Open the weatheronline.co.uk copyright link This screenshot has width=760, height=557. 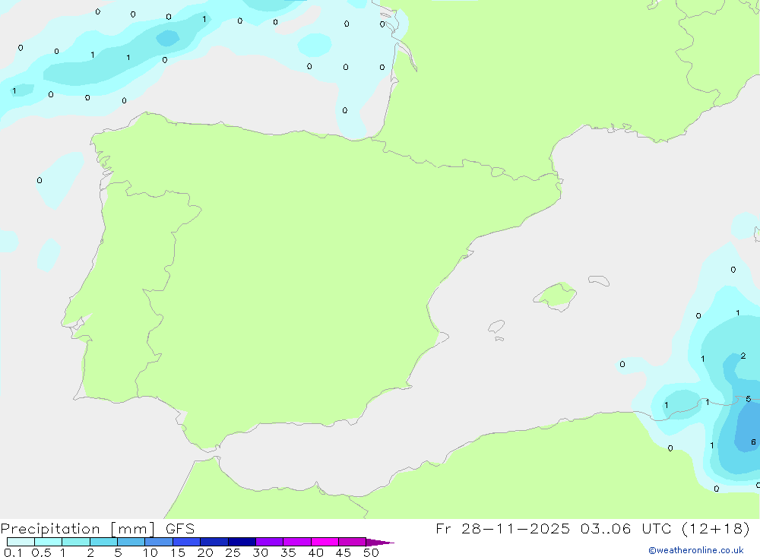(x=696, y=550)
